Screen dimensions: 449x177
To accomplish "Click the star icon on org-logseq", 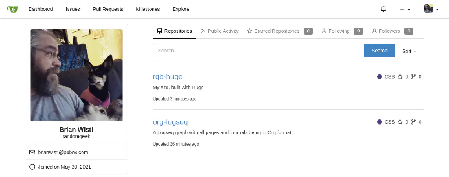I will coord(400,122).
